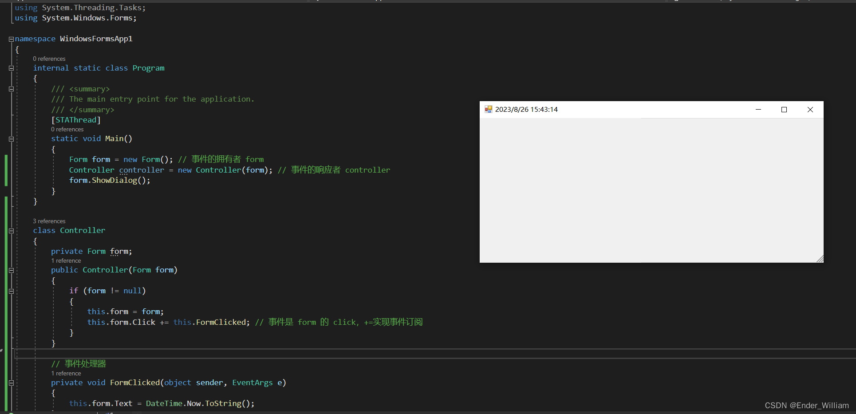856x414 pixels.
Task: Click the form's bottom-right resize grip
Action: pyautogui.click(x=820, y=259)
